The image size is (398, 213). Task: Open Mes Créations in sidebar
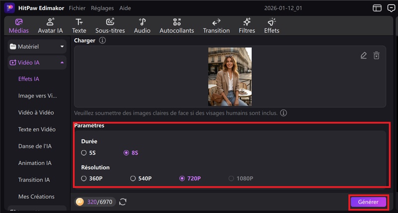tap(36, 197)
